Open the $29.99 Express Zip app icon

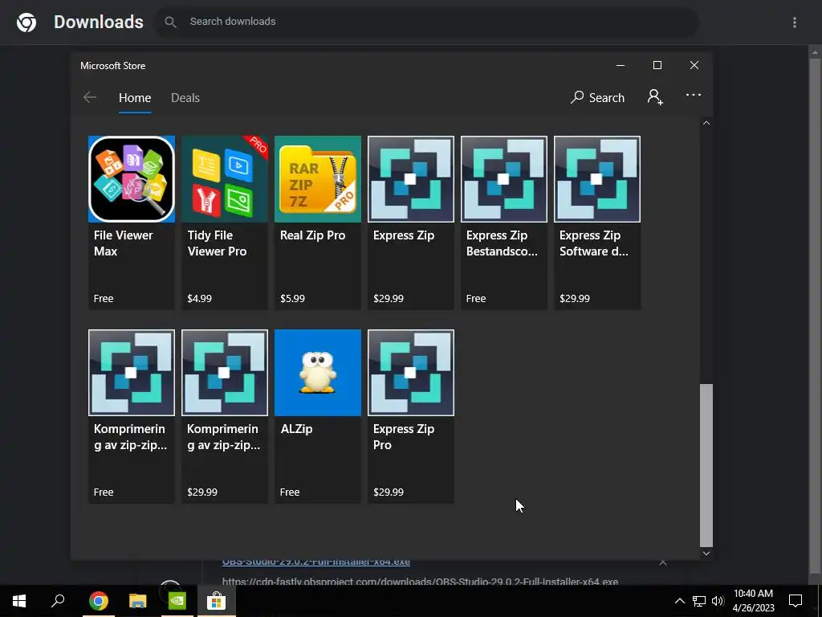pos(411,179)
